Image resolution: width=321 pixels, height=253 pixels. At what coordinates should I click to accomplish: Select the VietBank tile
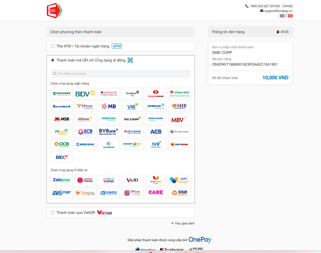pos(179,144)
